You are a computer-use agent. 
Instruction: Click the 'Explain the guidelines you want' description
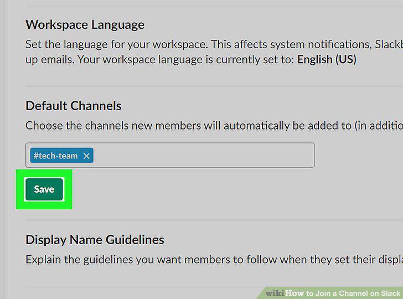point(214,259)
